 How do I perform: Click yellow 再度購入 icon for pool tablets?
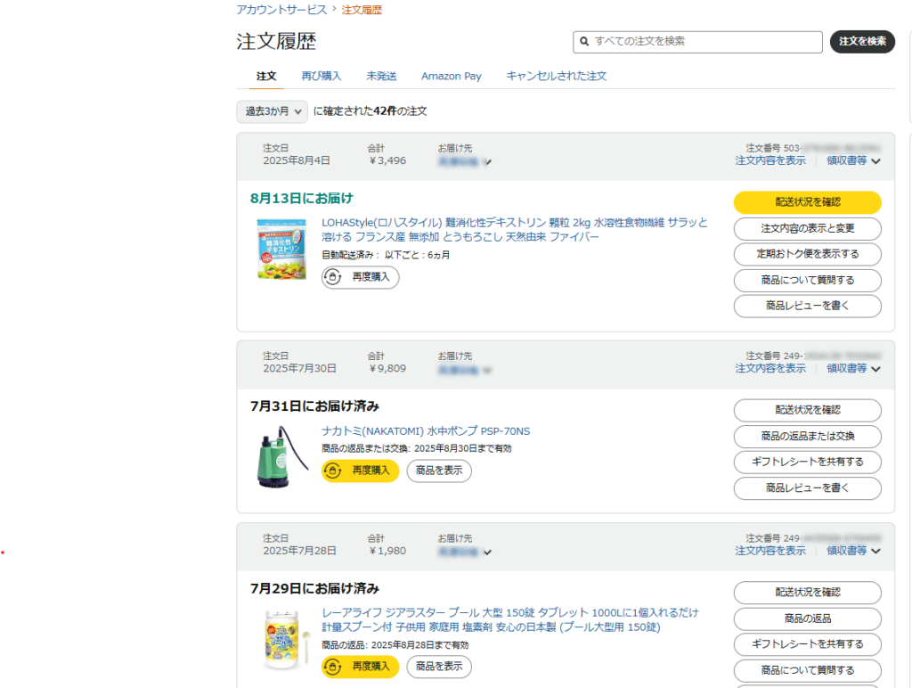pos(332,667)
